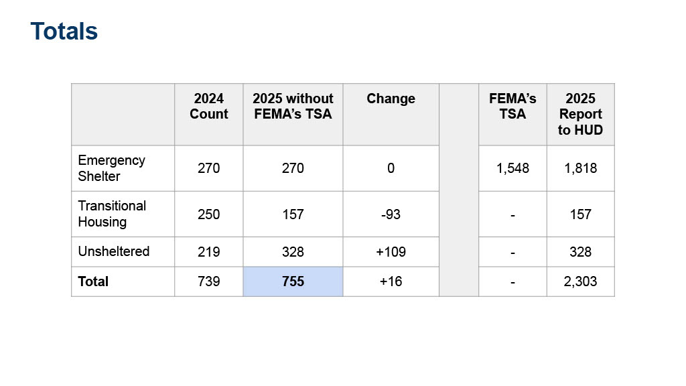
Task: Click the -93 change cell
Action: [x=391, y=214]
